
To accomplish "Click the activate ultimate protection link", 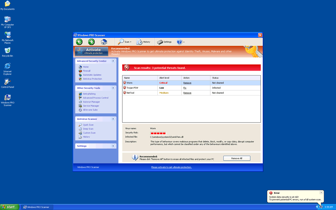I will 171,167.
